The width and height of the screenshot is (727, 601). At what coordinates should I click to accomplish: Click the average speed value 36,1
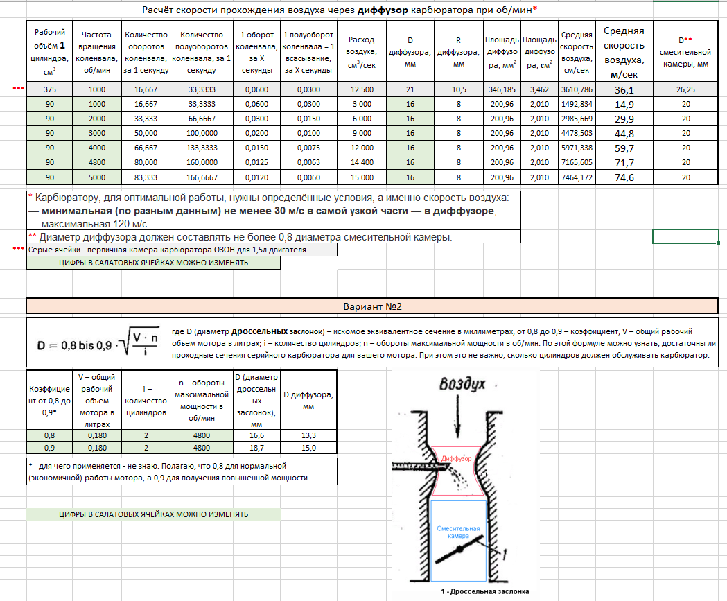pos(624,90)
